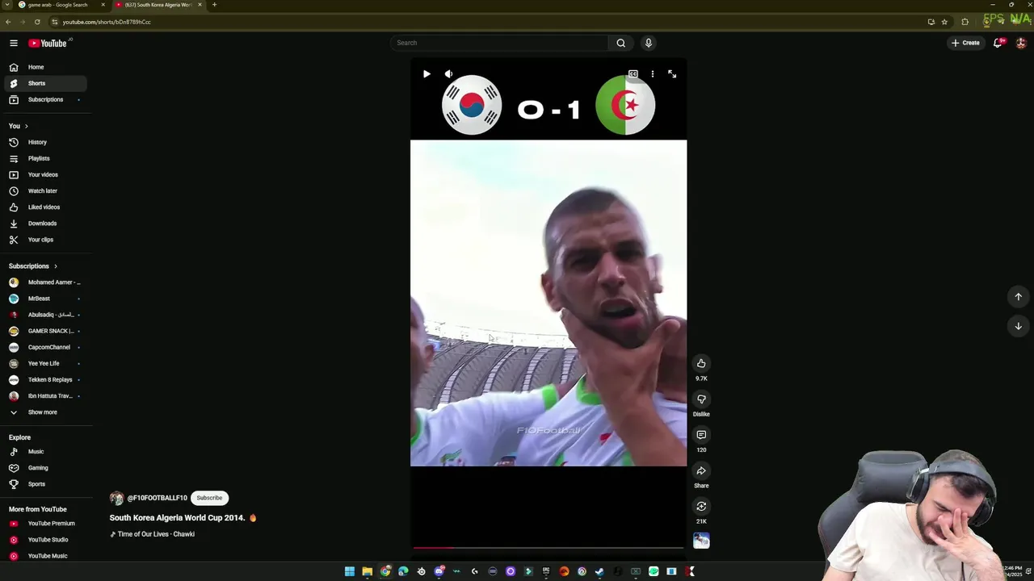Go to the previous Short

pyautogui.click(x=1018, y=297)
